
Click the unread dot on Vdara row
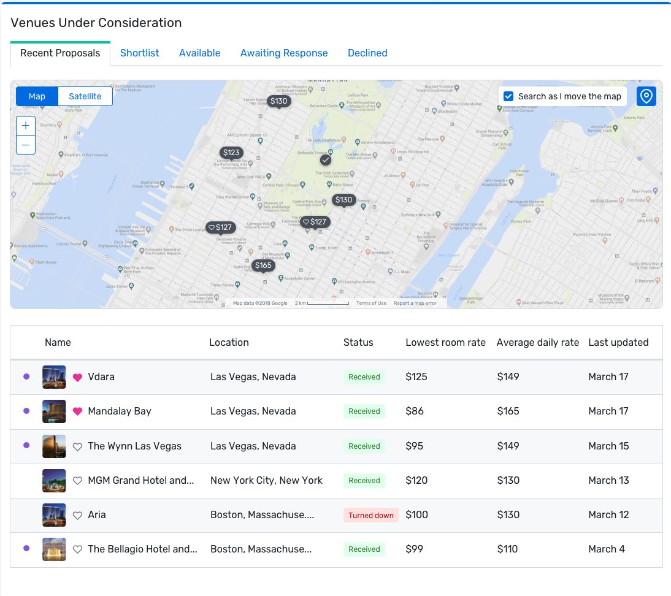point(26,376)
